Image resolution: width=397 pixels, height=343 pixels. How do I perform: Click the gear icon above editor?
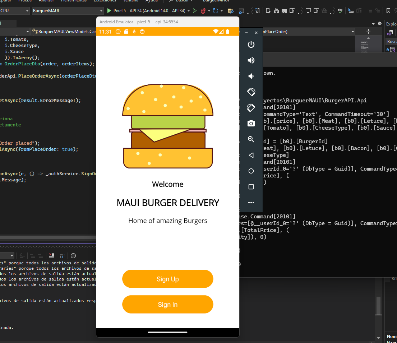pyautogui.click(x=379, y=24)
